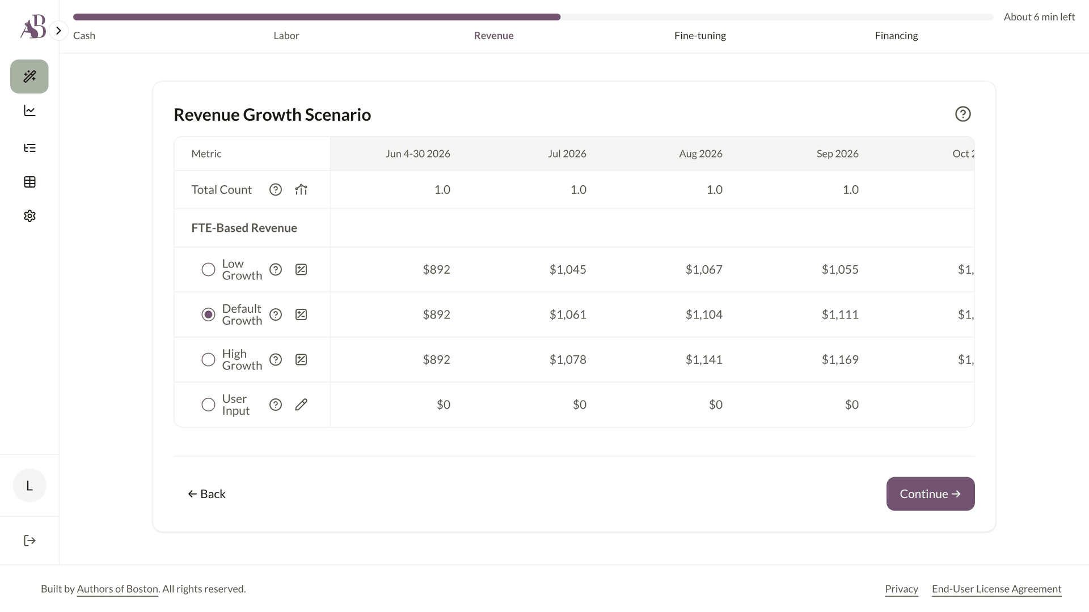Click the purple progress bar

click(x=316, y=17)
